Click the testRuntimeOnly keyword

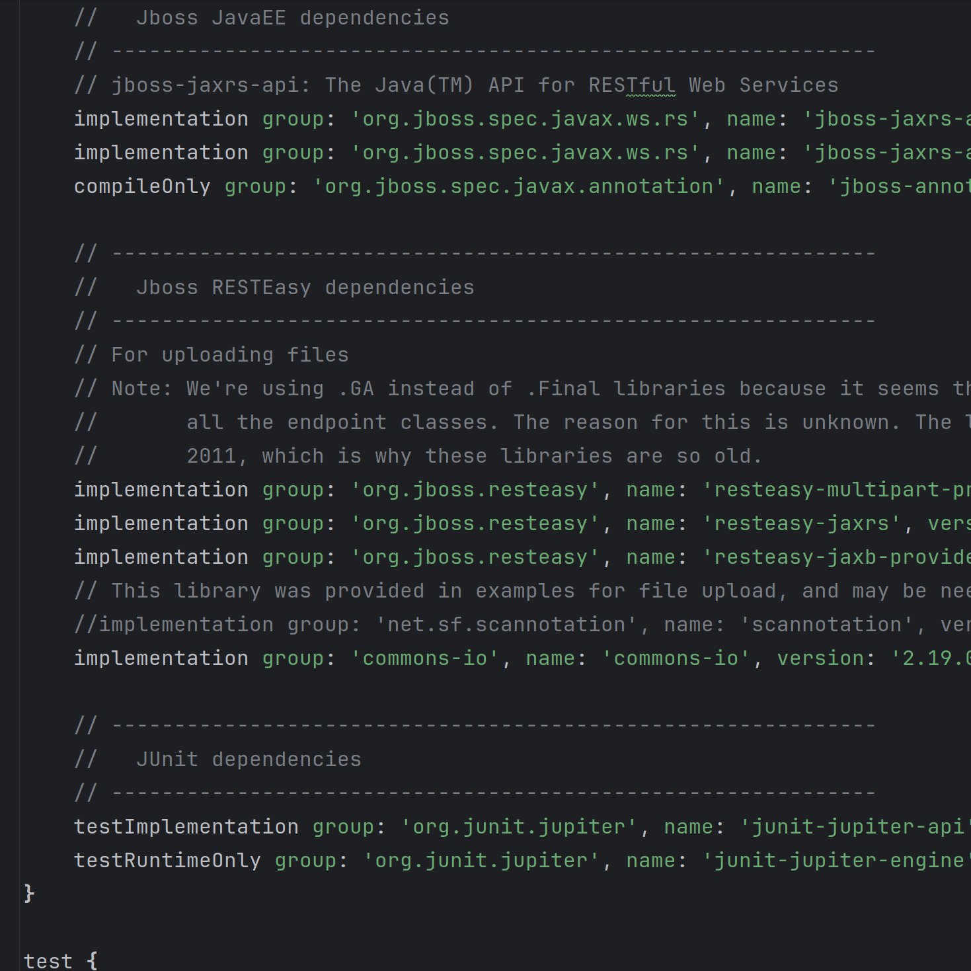click(167, 861)
